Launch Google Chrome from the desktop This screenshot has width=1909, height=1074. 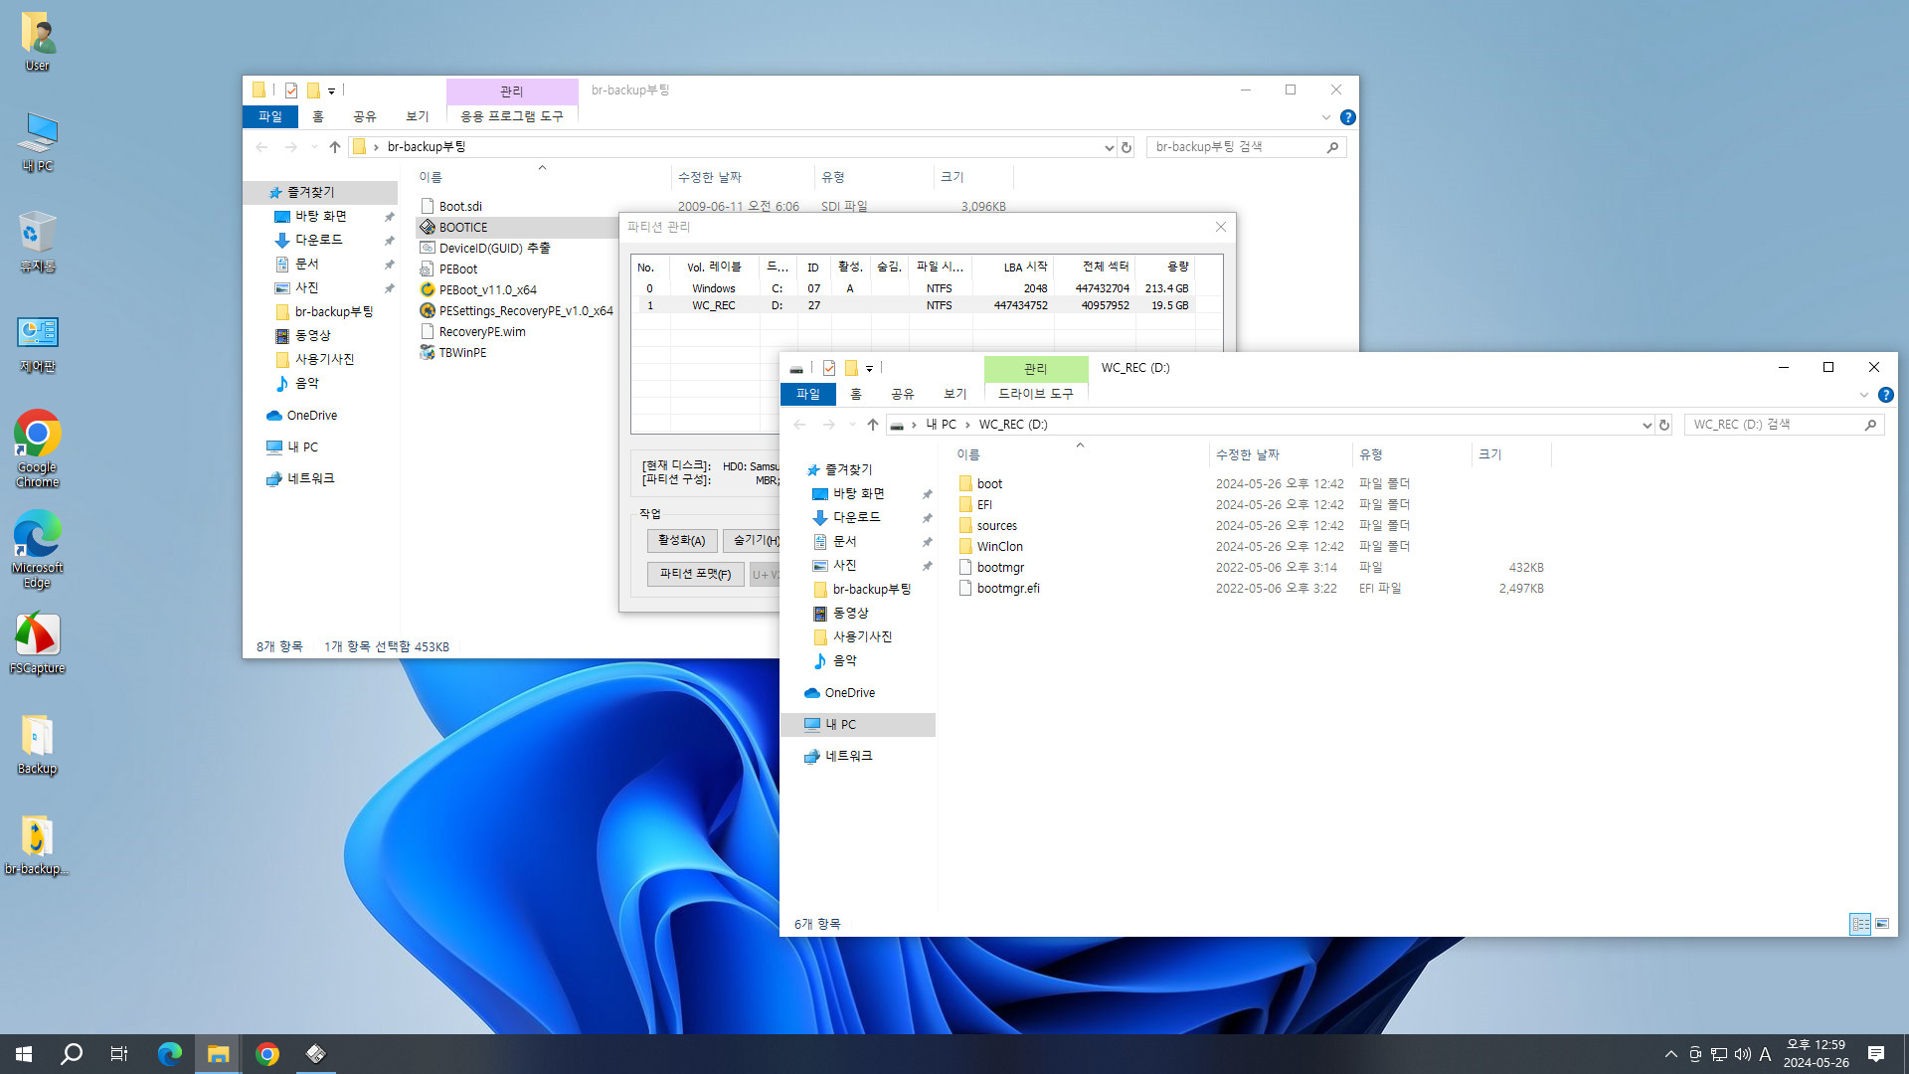click(38, 447)
